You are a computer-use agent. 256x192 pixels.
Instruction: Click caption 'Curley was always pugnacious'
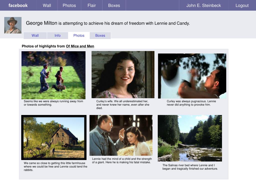tap(191, 103)
